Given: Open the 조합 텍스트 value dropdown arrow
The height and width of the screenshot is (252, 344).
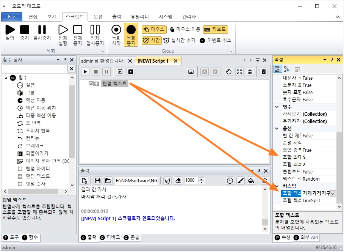Looking at the screenshot, I should (x=333, y=194).
